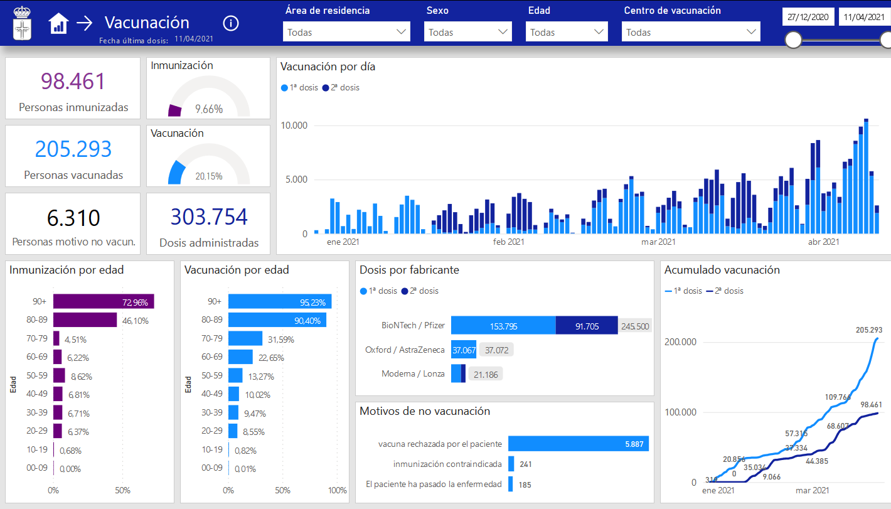Click the abr 2021 axis label in daily chart
The height and width of the screenshot is (509, 891).
(823, 241)
